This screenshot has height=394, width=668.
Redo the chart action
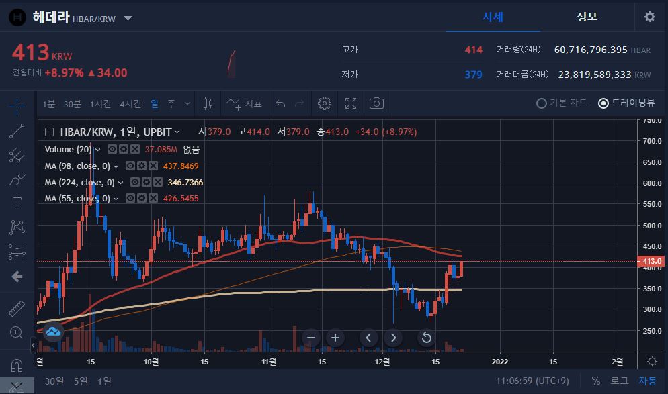click(300, 103)
